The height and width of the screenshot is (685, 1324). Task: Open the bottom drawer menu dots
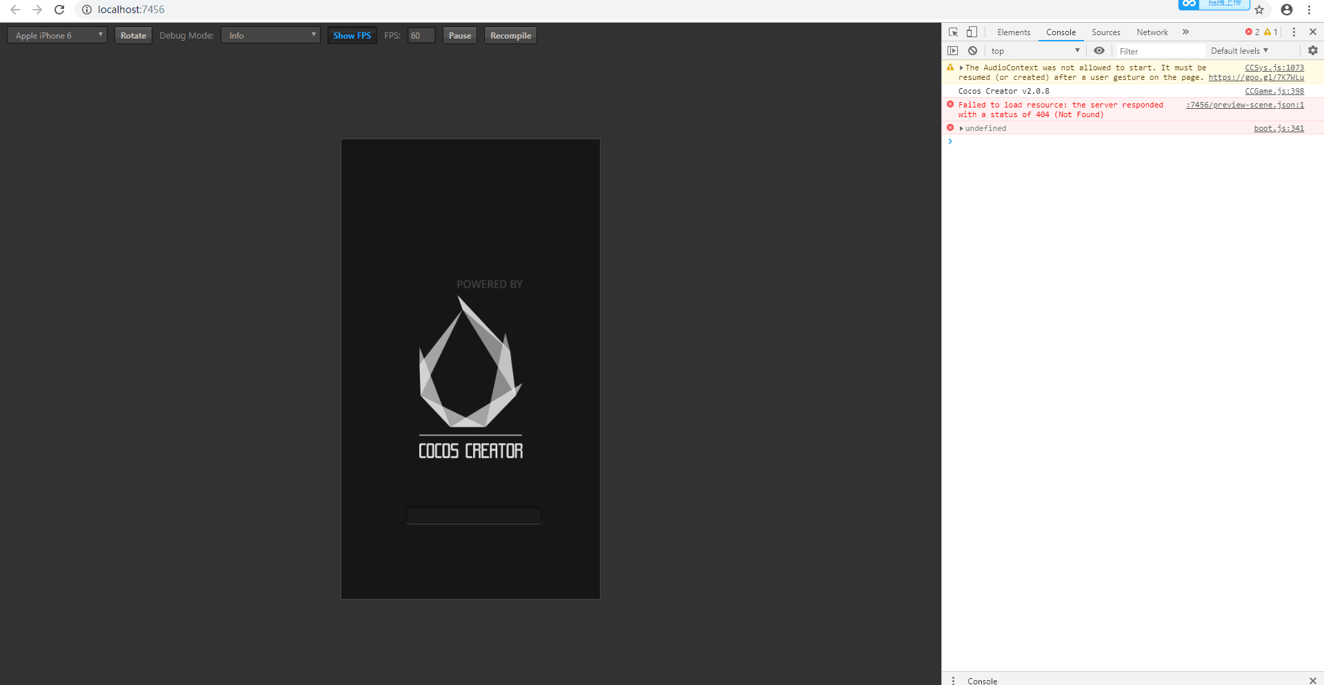[953, 681]
